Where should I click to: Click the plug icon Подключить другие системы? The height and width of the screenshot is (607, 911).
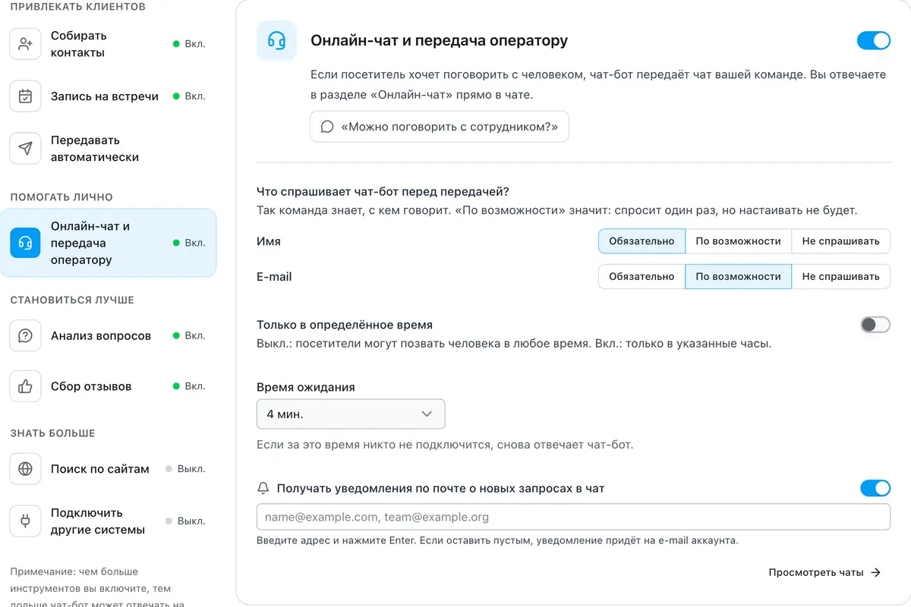coord(25,521)
